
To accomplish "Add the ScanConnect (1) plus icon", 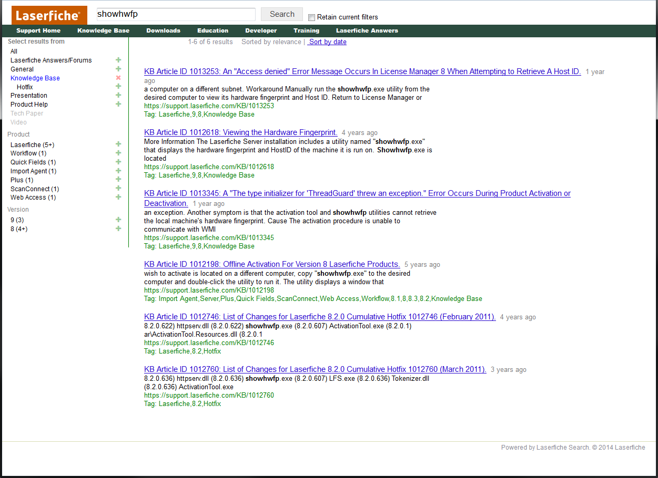I will (x=118, y=188).
